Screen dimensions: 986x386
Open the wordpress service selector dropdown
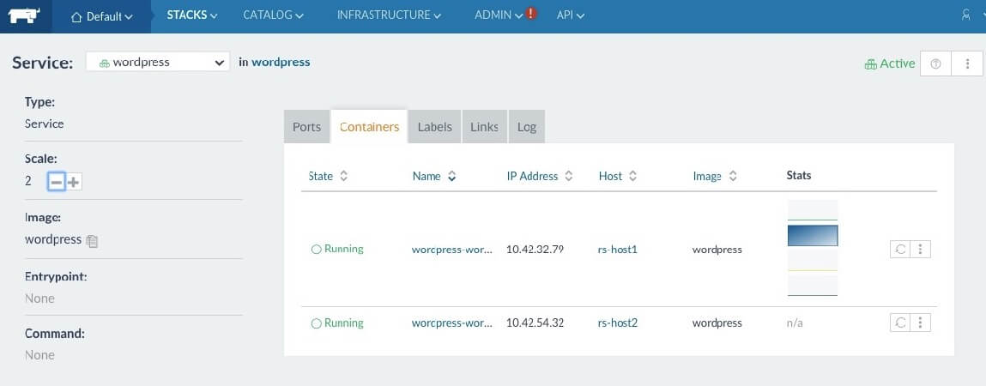(x=158, y=63)
